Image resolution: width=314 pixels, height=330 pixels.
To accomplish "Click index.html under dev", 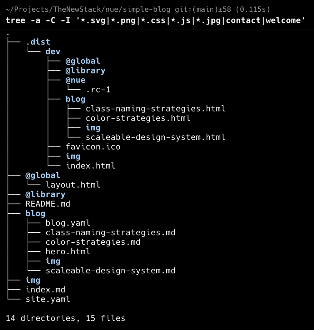I will coord(91,166).
